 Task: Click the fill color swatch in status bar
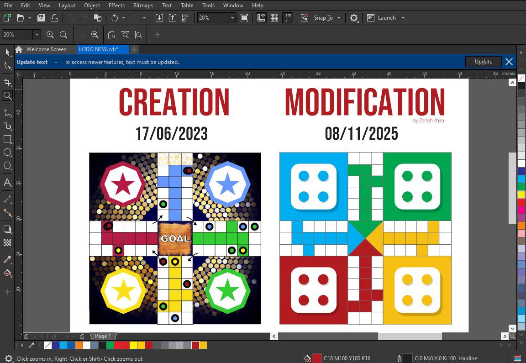tap(317, 358)
